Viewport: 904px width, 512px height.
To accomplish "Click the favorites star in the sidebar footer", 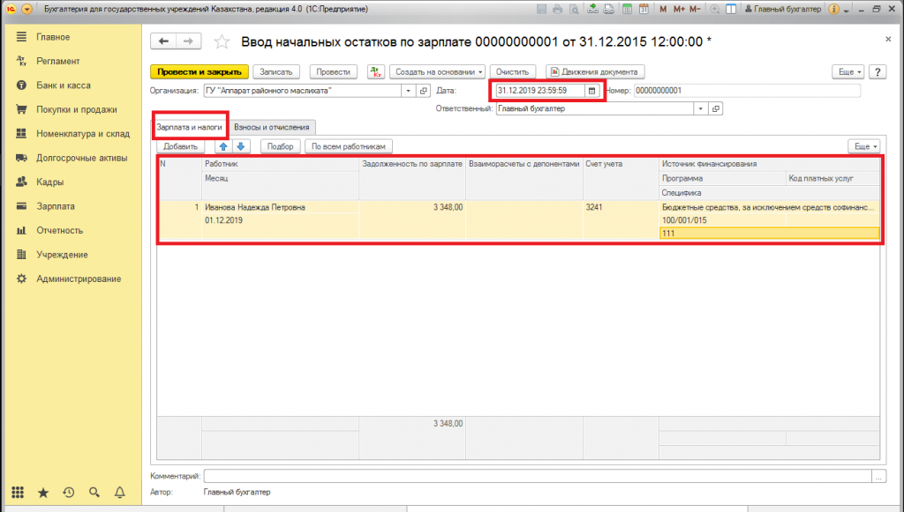I will coord(43,493).
